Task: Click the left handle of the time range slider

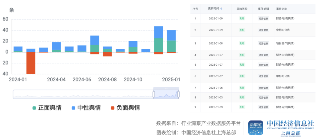Action: pyautogui.click(x=154, y=94)
